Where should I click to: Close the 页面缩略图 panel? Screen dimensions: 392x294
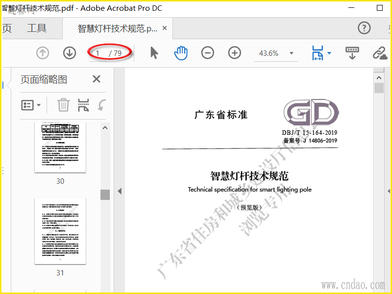[x=97, y=79]
